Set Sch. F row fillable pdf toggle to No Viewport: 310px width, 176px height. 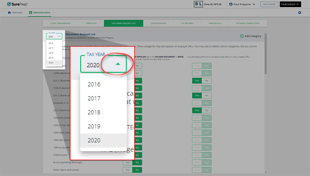coord(207,110)
